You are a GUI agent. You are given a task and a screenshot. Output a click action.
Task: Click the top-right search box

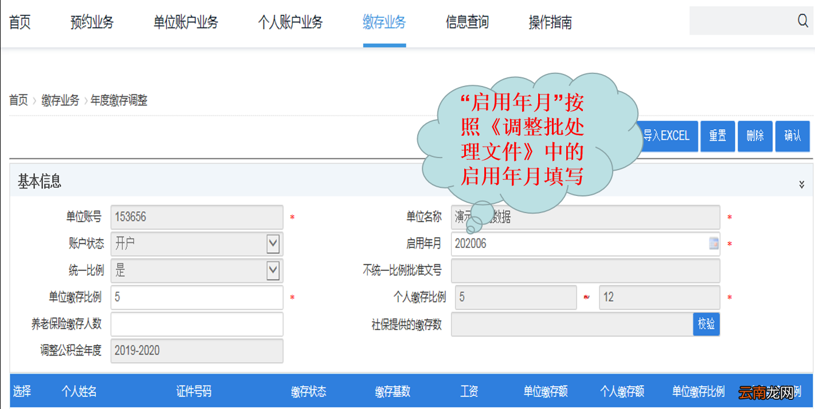pos(745,21)
